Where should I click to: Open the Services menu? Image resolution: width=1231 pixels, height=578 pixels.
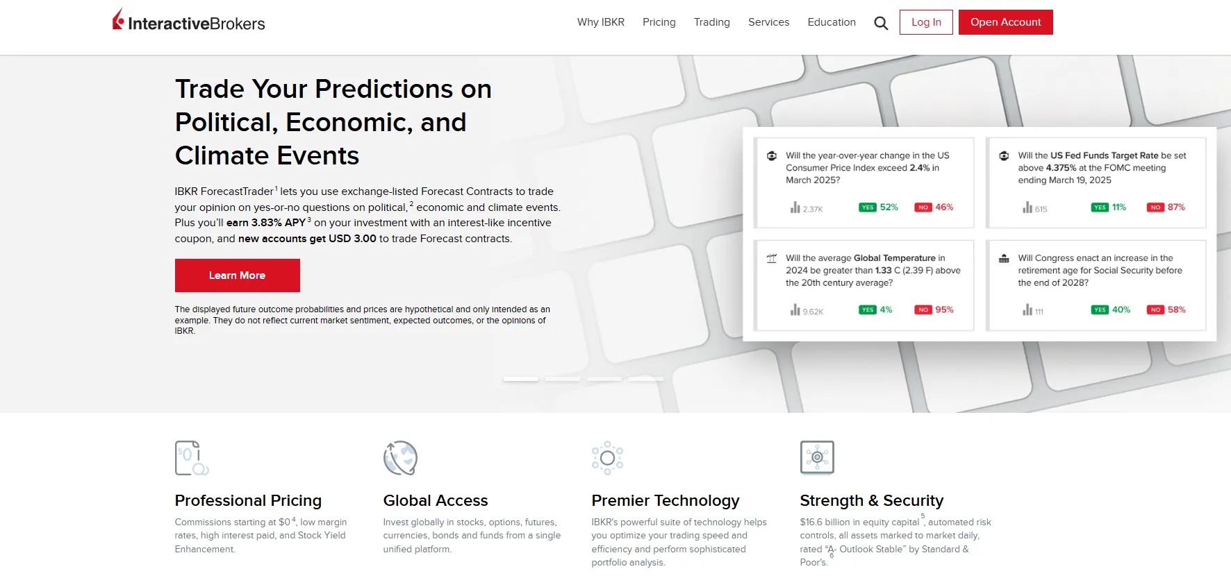[769, 22]
